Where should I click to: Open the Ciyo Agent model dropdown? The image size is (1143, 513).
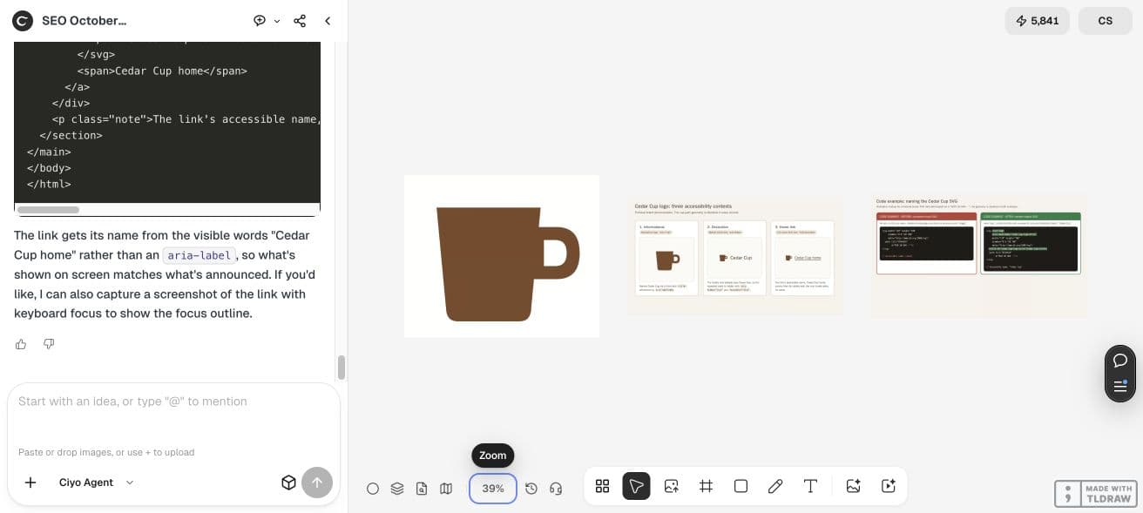click(x=97, y=483)
